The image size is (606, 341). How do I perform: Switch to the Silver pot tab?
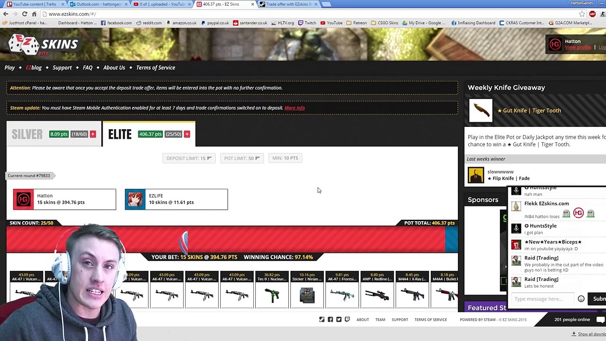pyautogui.click(x=54, y=134)
